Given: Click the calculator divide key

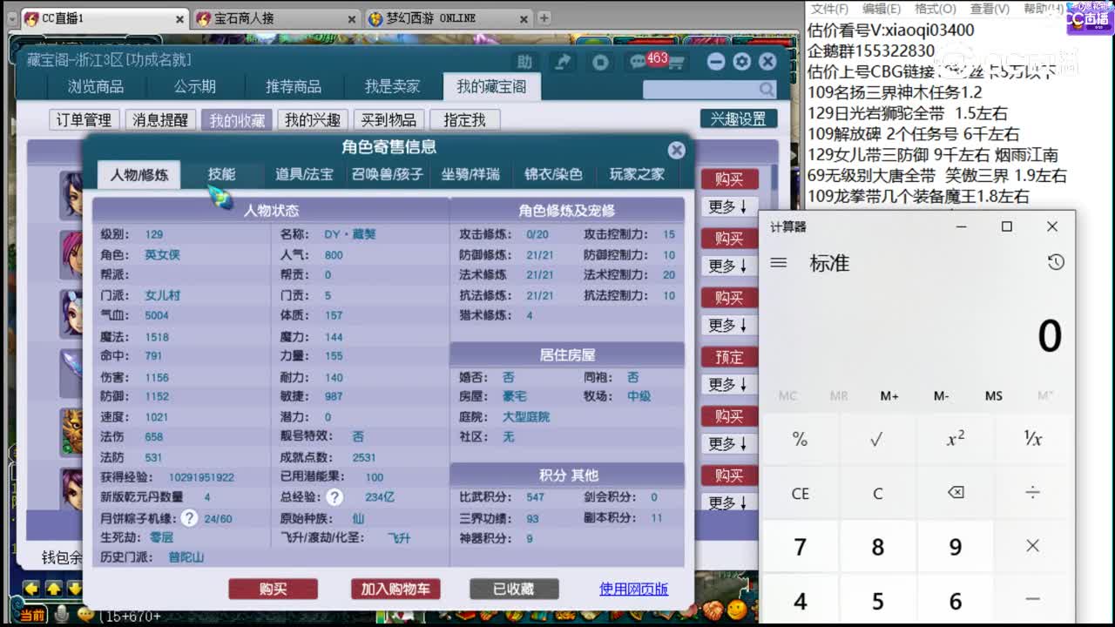Looking at the screenshot, I should click(x=1033, y=493).
